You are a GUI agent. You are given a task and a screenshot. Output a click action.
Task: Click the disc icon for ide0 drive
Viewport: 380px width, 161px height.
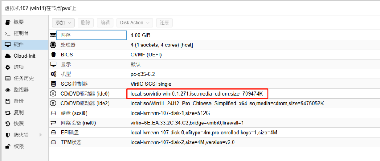coord(53,94)
